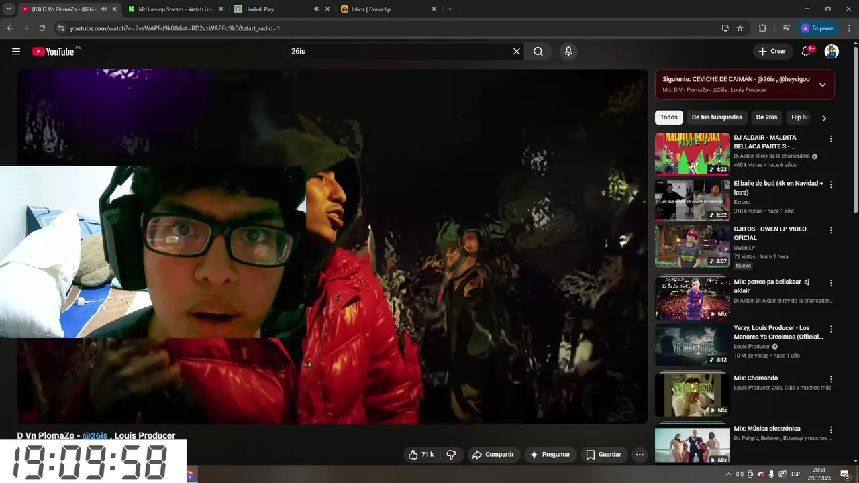Open Chrome three-dot menu

(850, 28)
